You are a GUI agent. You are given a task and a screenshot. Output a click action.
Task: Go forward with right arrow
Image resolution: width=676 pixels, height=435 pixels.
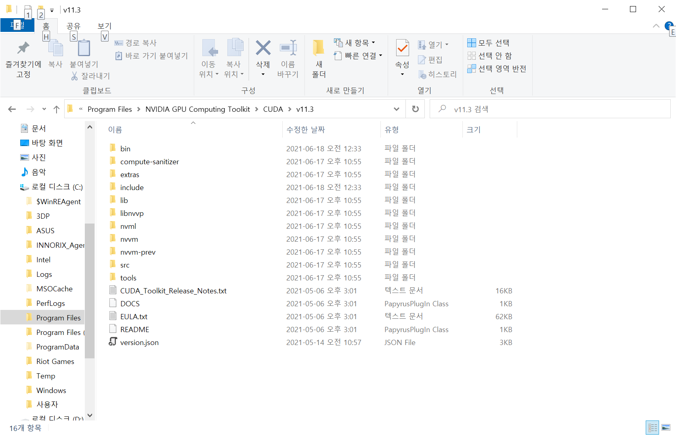tap(30, 109)
